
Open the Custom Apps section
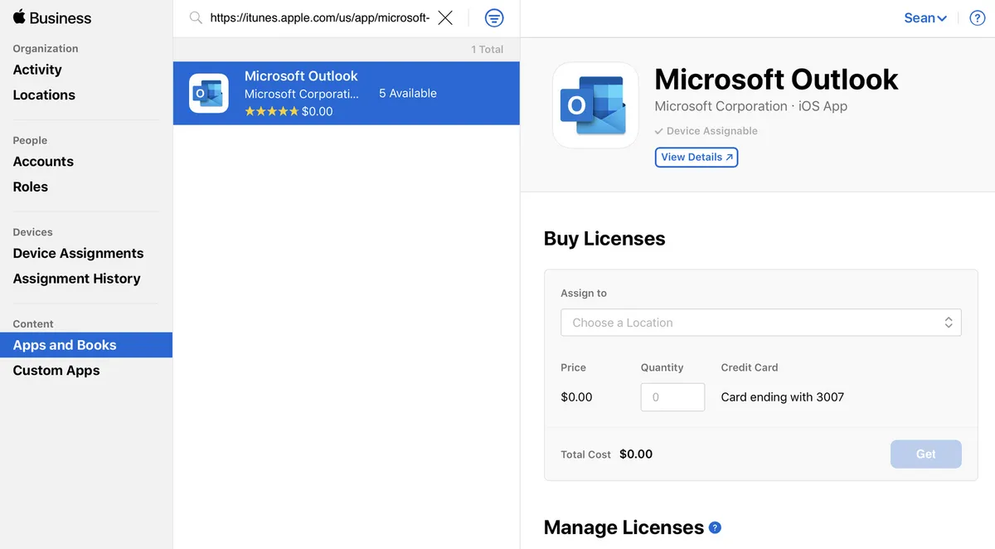[56, 370]
